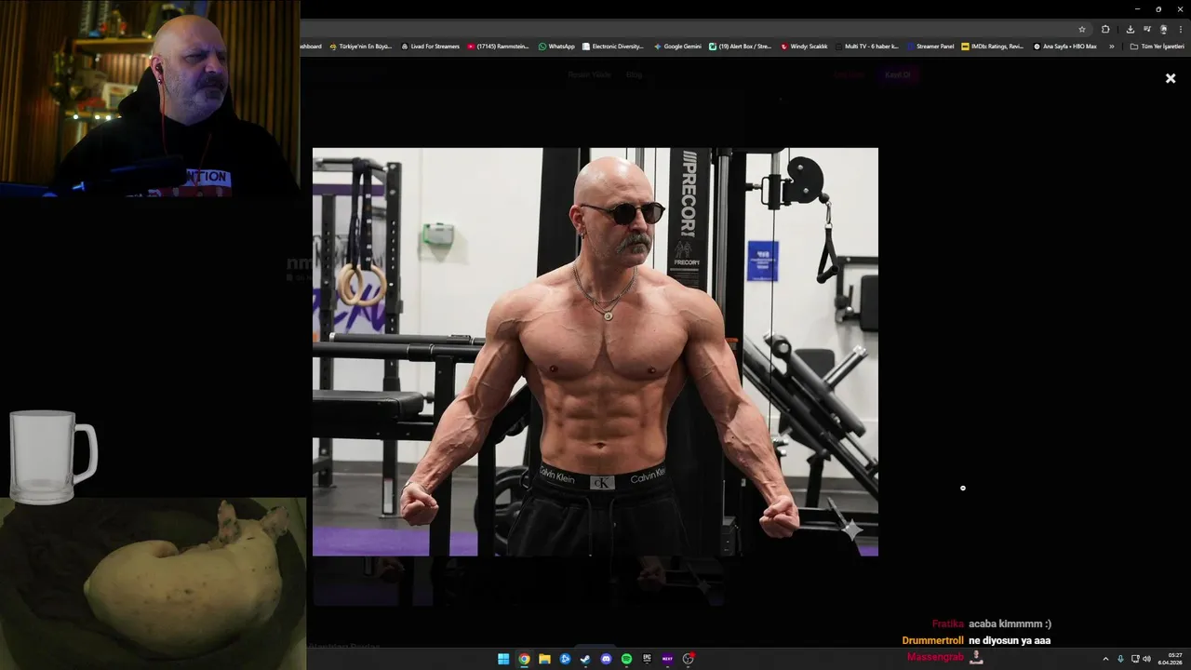Open the blue circular app beside File Explorer in the taskbar
Viewport: 1191px width, 670px height.
565,659
